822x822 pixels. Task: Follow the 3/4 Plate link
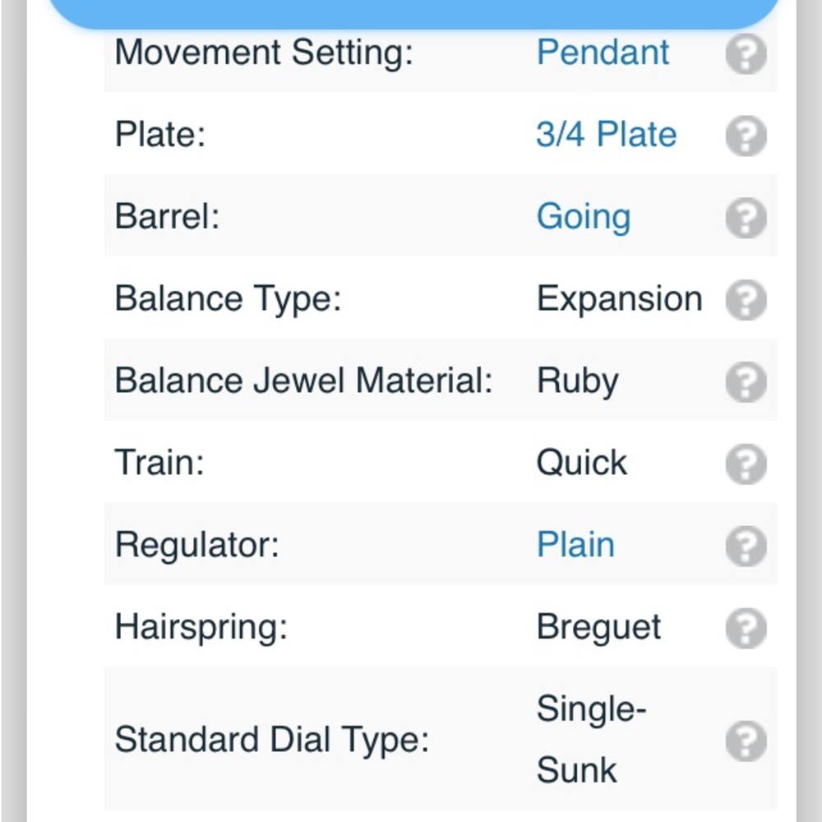coord(606,135)
